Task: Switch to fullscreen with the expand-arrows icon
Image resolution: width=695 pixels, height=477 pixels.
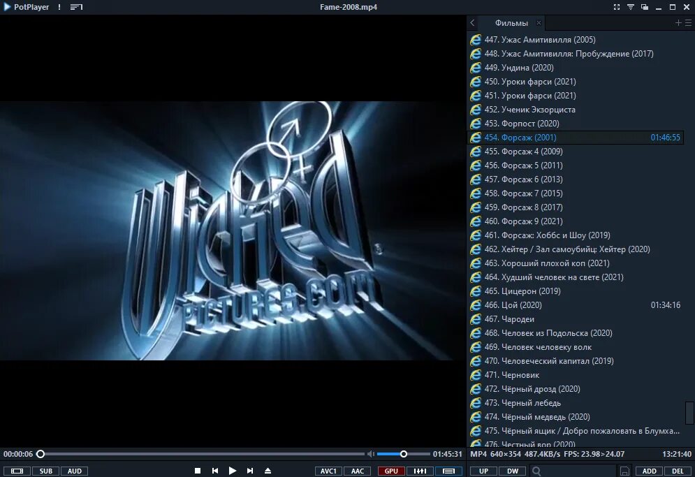Action: (617, 7)
